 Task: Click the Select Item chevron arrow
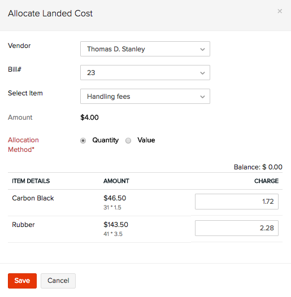coord(202,97)
